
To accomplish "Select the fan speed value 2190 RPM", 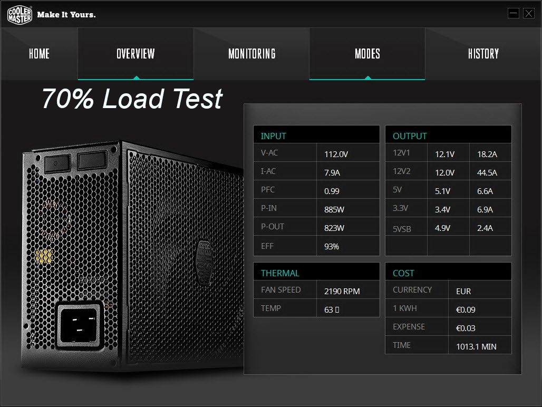I will (x=342, y=291).
